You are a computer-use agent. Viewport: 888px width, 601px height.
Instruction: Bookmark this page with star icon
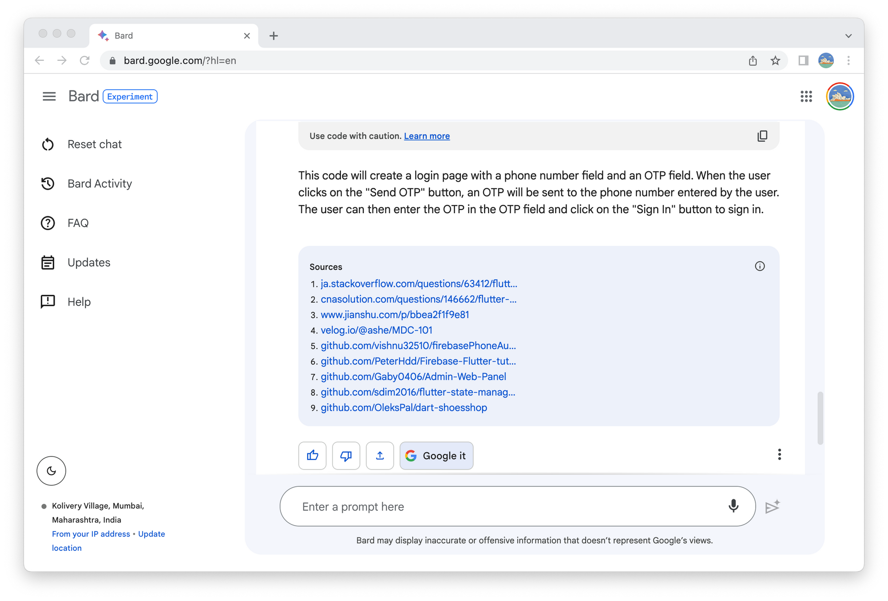775,60
